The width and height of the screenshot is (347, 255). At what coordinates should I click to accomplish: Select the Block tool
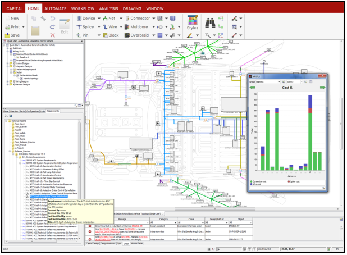pos(111,35)
